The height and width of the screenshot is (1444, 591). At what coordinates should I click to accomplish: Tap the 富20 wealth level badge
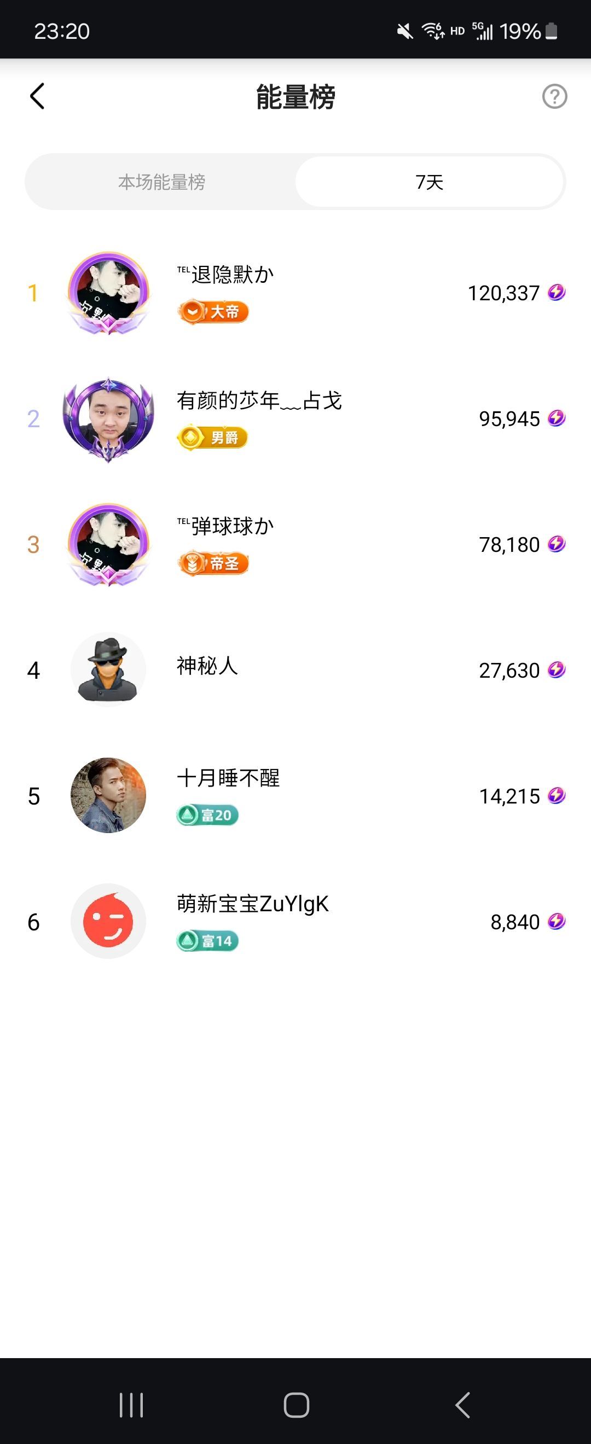207,815
